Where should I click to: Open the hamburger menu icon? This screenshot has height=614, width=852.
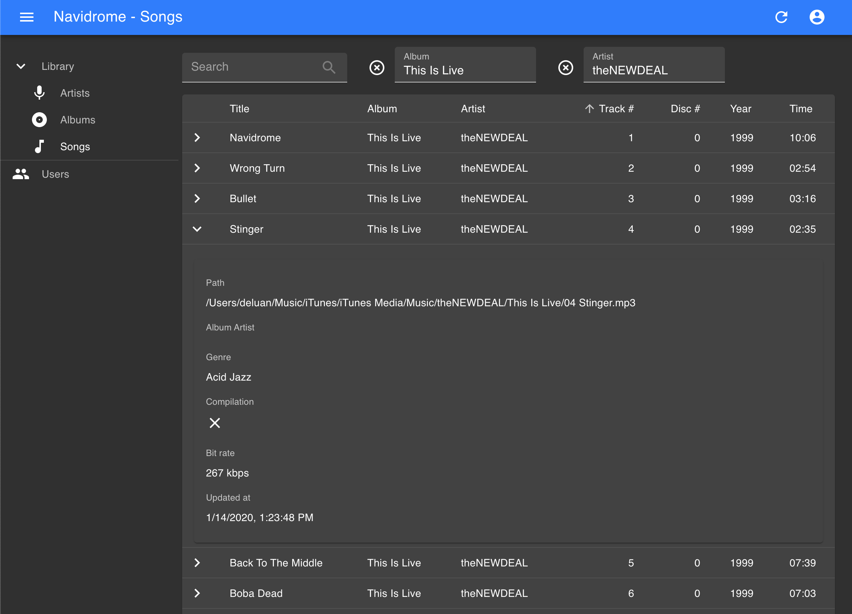coord(27,17)
